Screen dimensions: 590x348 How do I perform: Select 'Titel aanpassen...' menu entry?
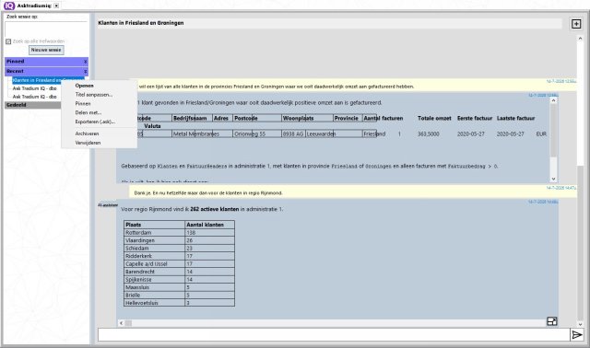pos(94,95)
